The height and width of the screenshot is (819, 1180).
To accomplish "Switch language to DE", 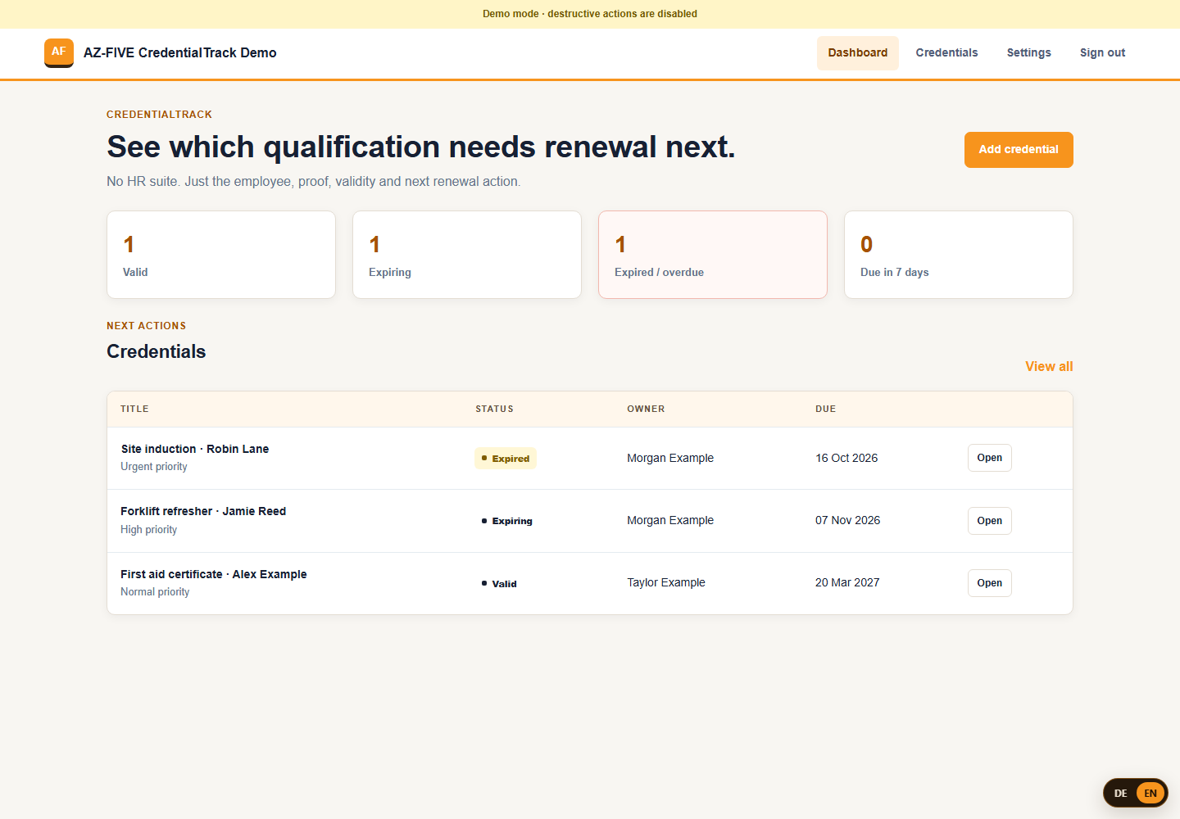I will click(1120, 793).
